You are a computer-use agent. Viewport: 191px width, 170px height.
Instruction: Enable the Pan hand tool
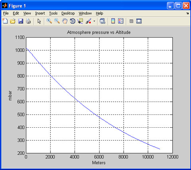[65, 21]
